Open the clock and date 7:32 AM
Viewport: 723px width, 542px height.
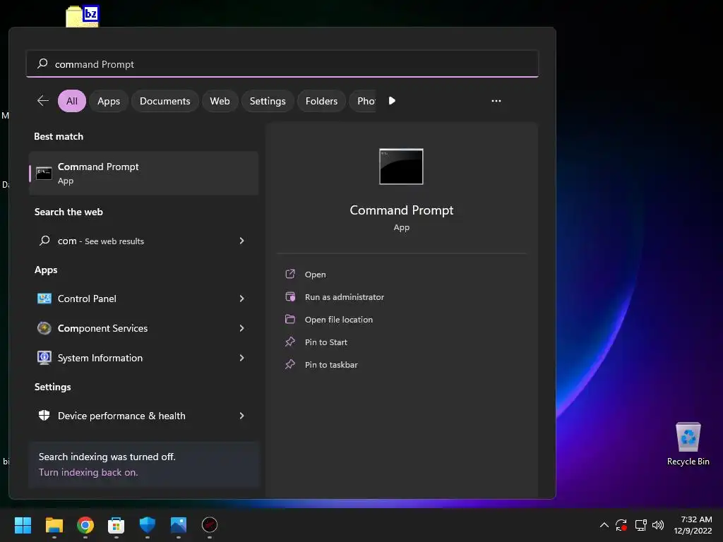(x=693, y=525)
